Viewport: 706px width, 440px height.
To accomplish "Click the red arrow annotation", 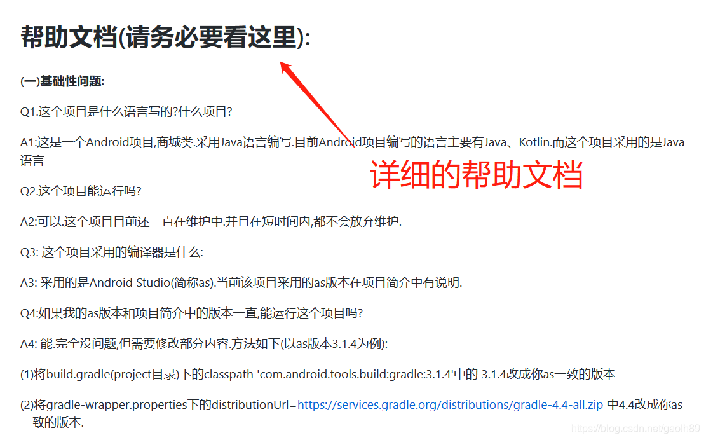I will click(317, 104).
